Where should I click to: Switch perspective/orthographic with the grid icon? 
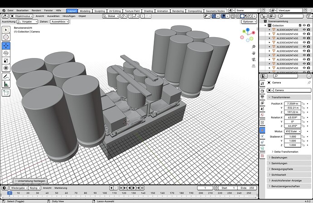pyautogui.click(x=254, y=66)
